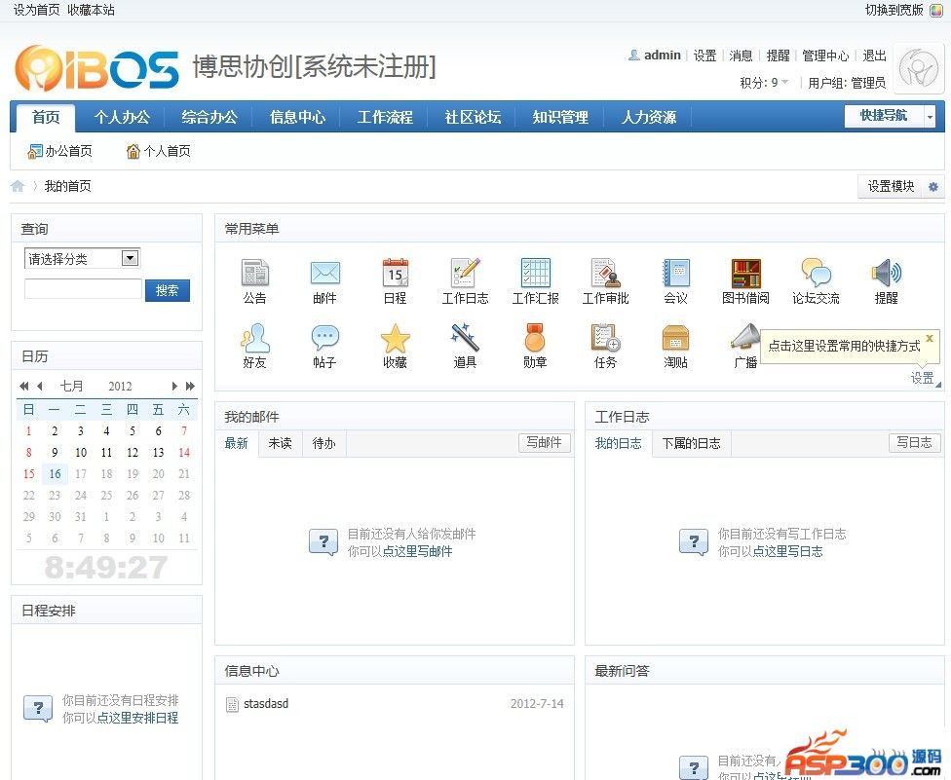Click the home breadcrumb icon

[18, 186]
